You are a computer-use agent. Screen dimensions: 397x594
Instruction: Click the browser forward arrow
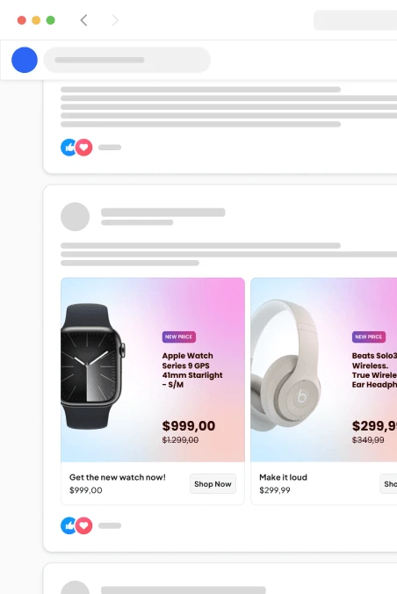tap(115, 20)
